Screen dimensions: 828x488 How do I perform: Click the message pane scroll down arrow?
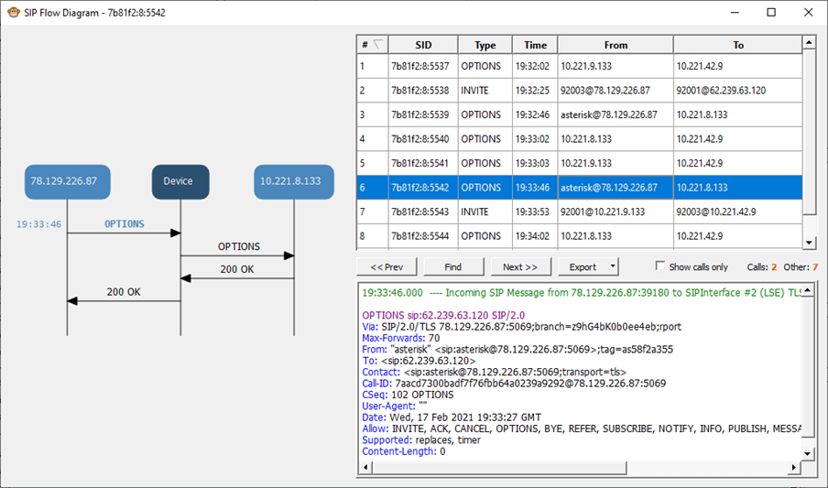pos(808,453)
